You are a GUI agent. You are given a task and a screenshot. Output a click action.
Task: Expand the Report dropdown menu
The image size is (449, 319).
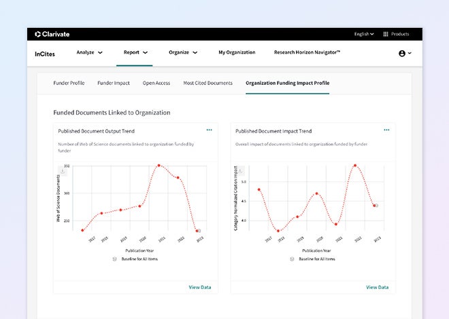coord(135,52)
